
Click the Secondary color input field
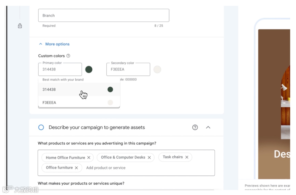pos(128,70)
